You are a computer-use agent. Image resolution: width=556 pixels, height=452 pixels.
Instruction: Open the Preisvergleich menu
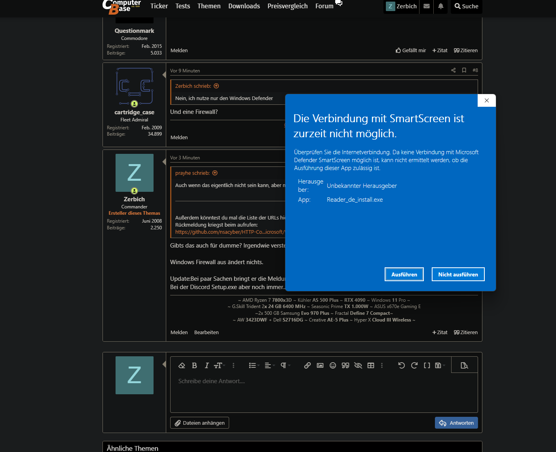point(288,6)
